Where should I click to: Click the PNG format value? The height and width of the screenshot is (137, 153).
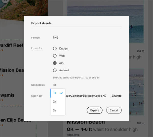(56, 38)
